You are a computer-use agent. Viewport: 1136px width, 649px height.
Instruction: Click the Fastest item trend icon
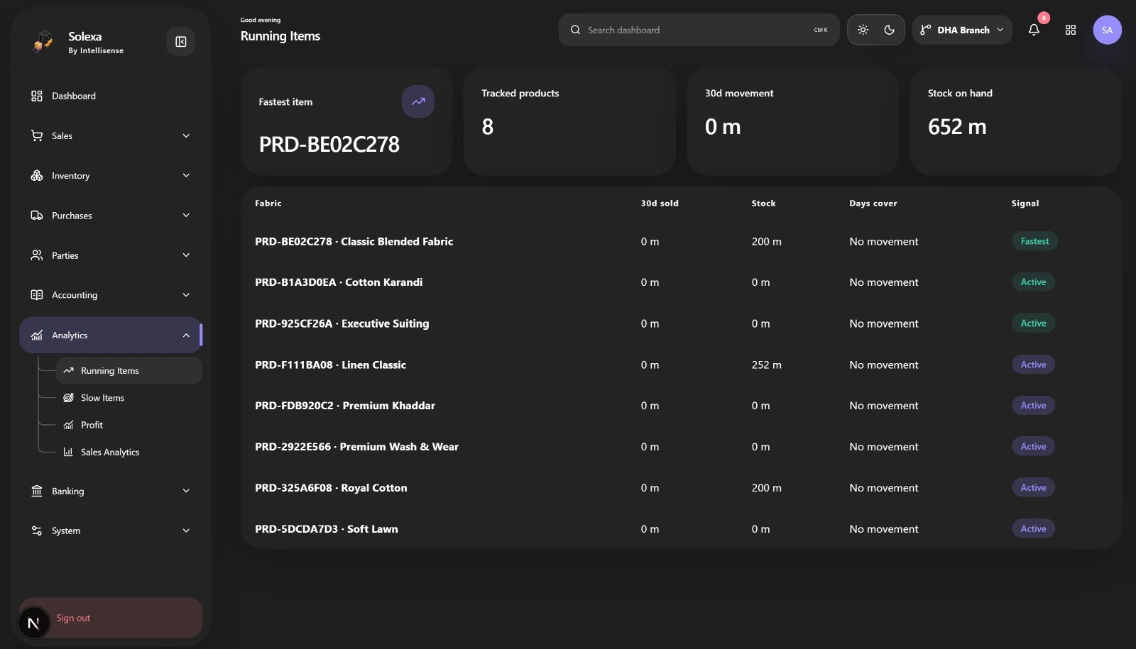418,101
